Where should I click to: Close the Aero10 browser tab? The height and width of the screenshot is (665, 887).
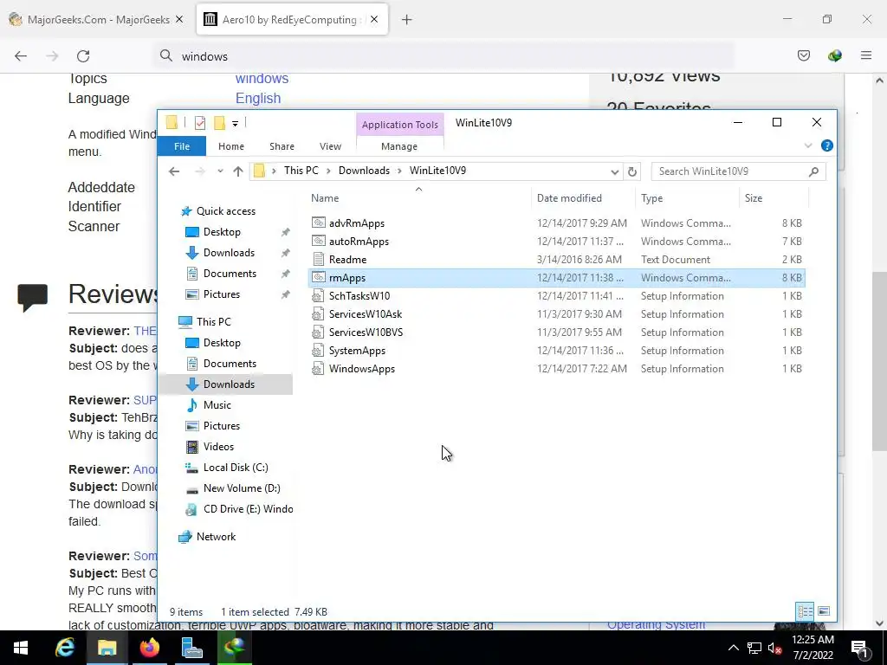[374, 20]
